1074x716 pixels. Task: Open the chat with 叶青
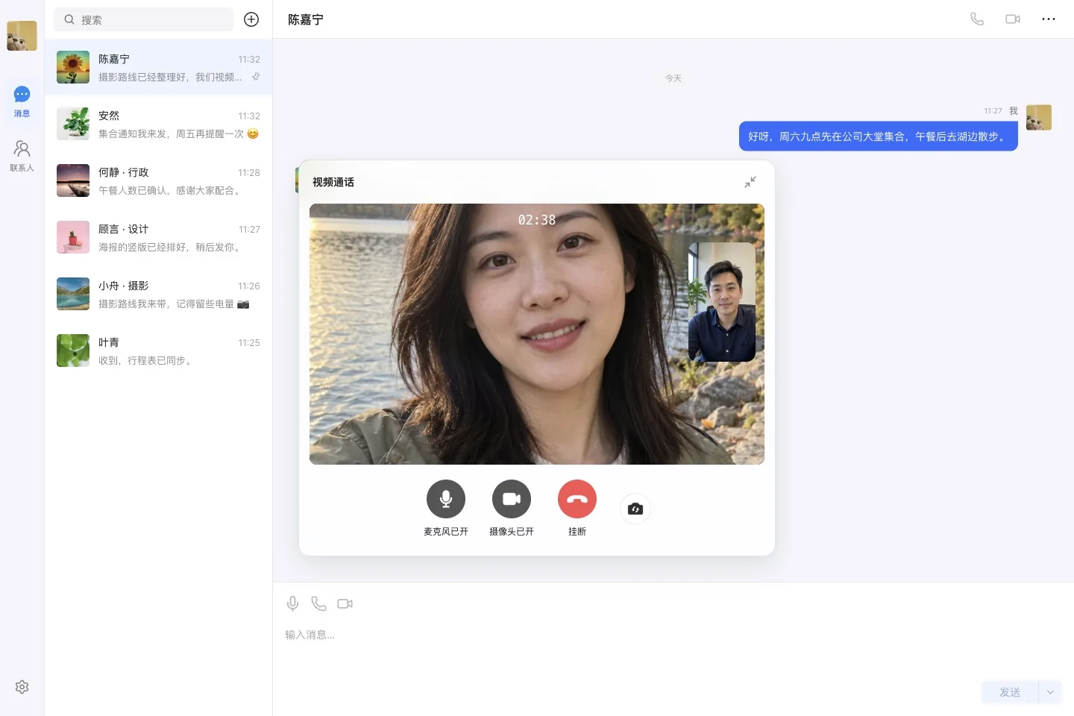tap(158, 351)
